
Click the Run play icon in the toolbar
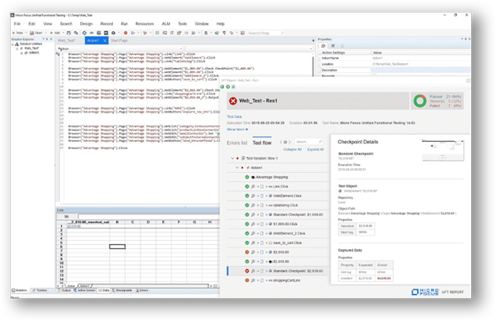(133, 33)
